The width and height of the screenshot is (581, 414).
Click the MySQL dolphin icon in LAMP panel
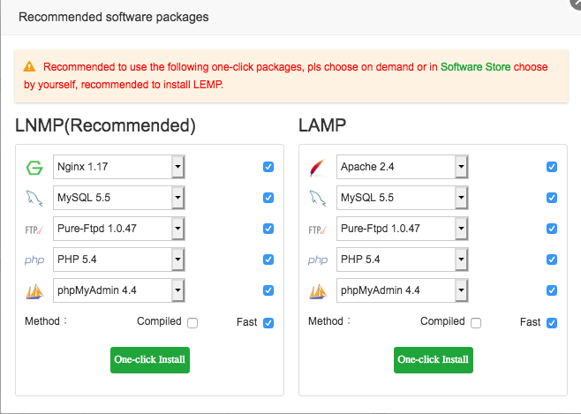pos(318,198)
